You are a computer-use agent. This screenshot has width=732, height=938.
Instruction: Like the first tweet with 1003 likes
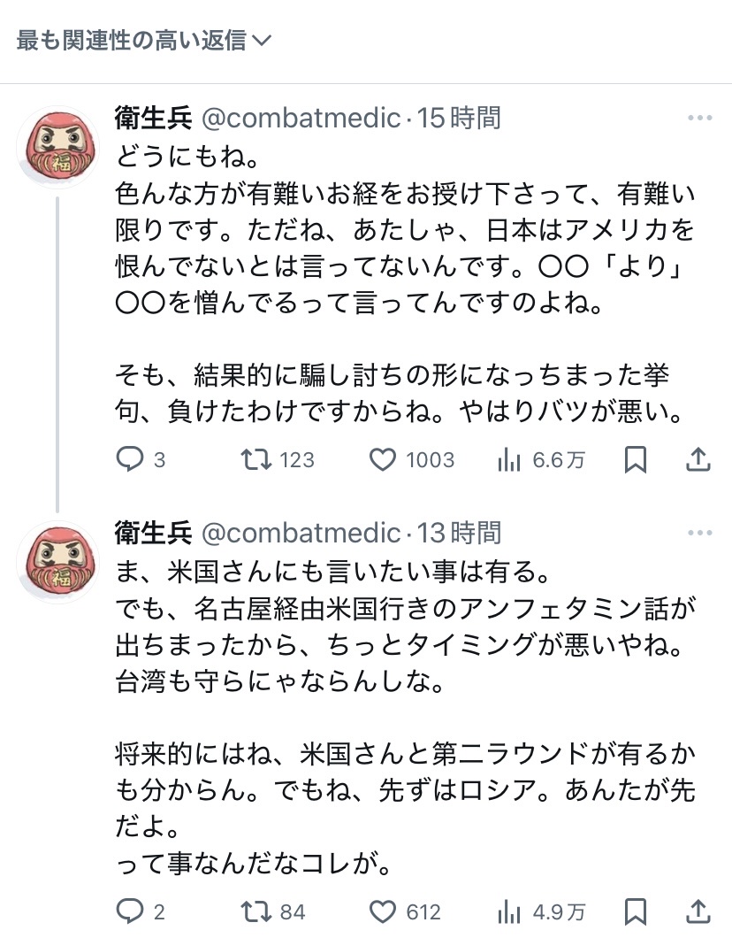click(x=382, y=459)
